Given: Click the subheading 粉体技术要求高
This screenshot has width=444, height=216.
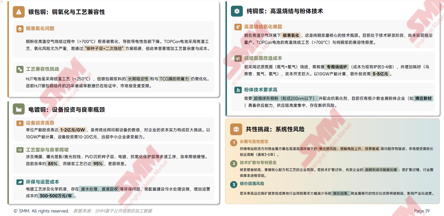Looking at the screenshot, I should 261,90.
